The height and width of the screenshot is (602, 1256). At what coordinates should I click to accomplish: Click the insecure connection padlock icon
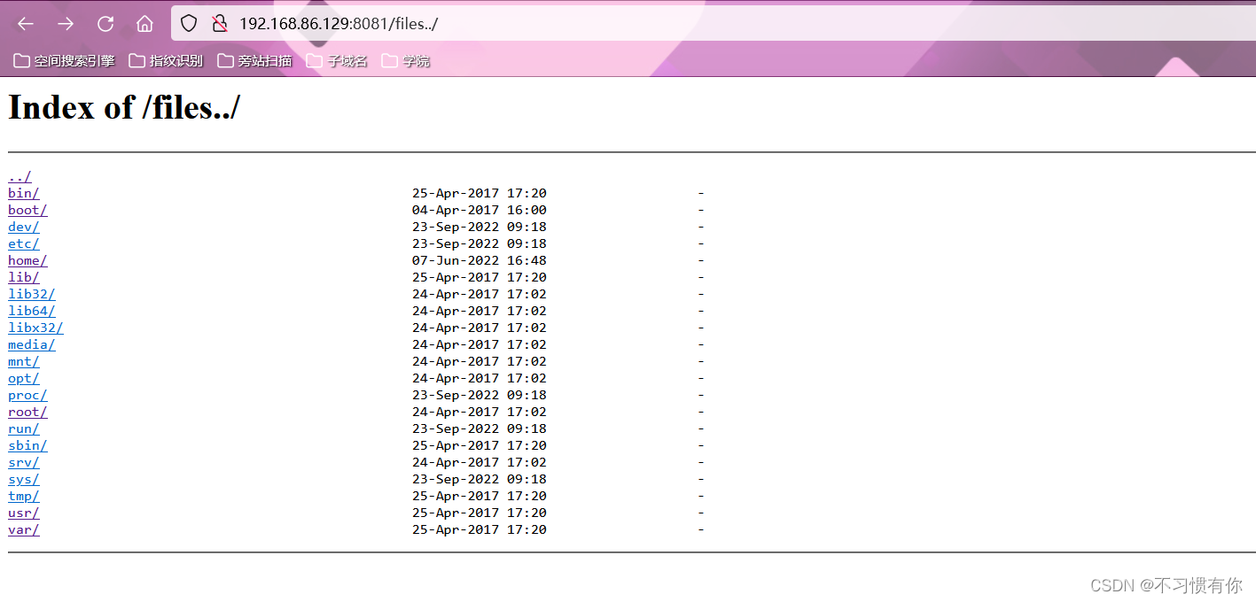(219, 23)
